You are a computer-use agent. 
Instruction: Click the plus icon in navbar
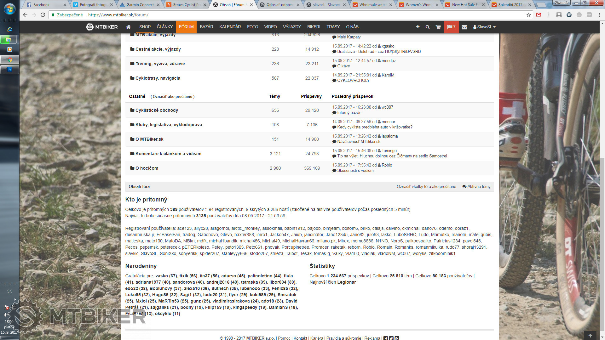[x=418, y=27]
